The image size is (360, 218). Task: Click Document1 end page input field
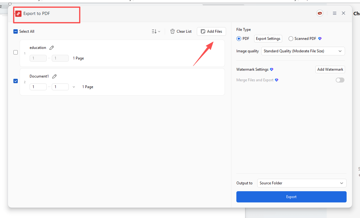(x=60, y=87)
